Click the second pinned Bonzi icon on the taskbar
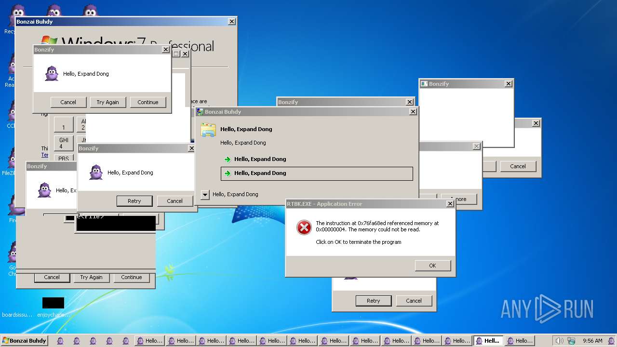617x347 pixels. (x=76, y=341)
